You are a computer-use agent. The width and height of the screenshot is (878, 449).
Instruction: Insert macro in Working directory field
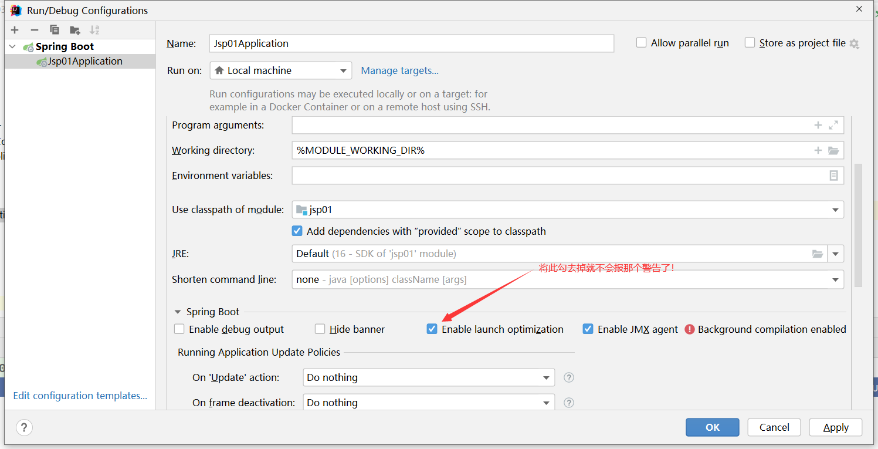click(x=818, y=150)
